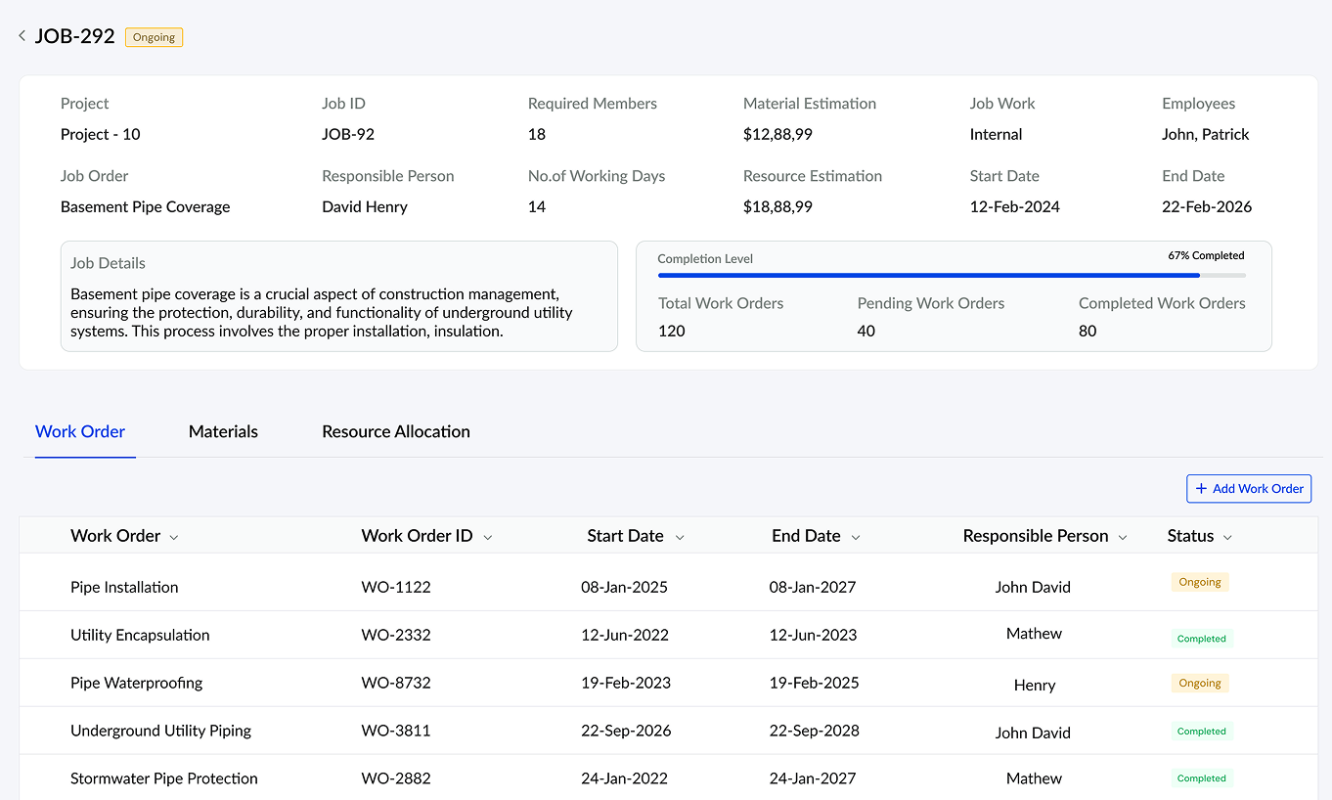Screen dimensions: 1332x800
Task: Click the back arrow beside JOB-292
Action: tap(22, 37)
